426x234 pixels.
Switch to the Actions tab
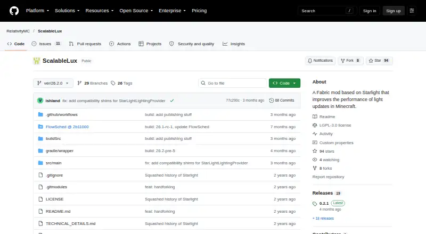coord(120,44)
